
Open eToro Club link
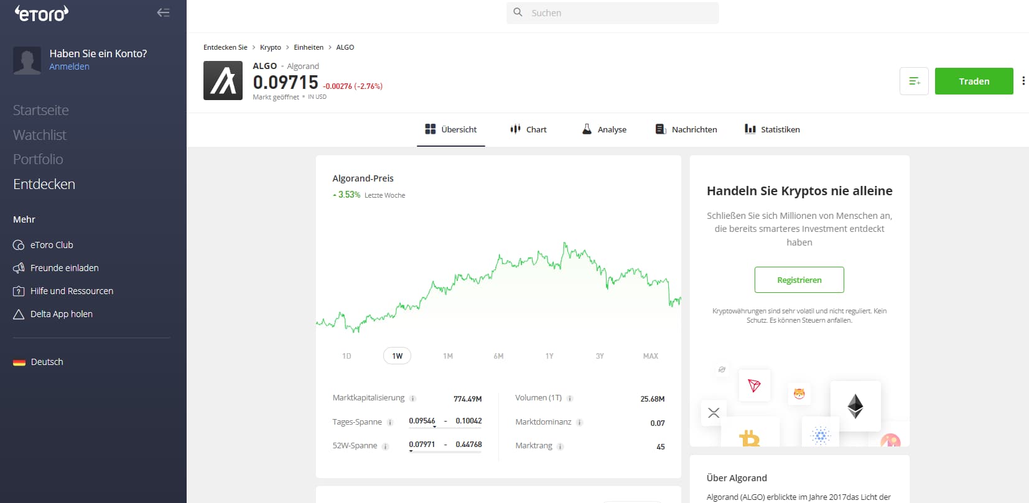(x=52, y=245)
